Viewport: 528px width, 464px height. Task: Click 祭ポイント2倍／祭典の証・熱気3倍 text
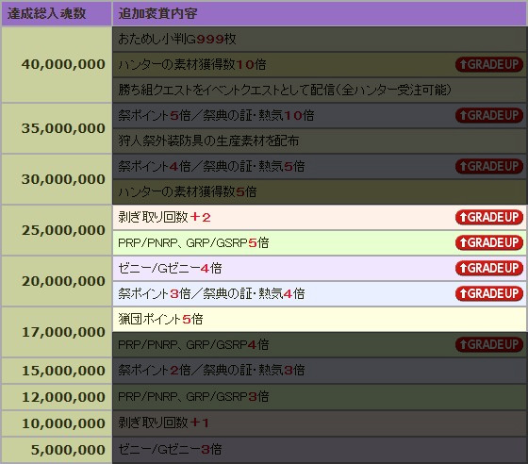click(211, 370)
